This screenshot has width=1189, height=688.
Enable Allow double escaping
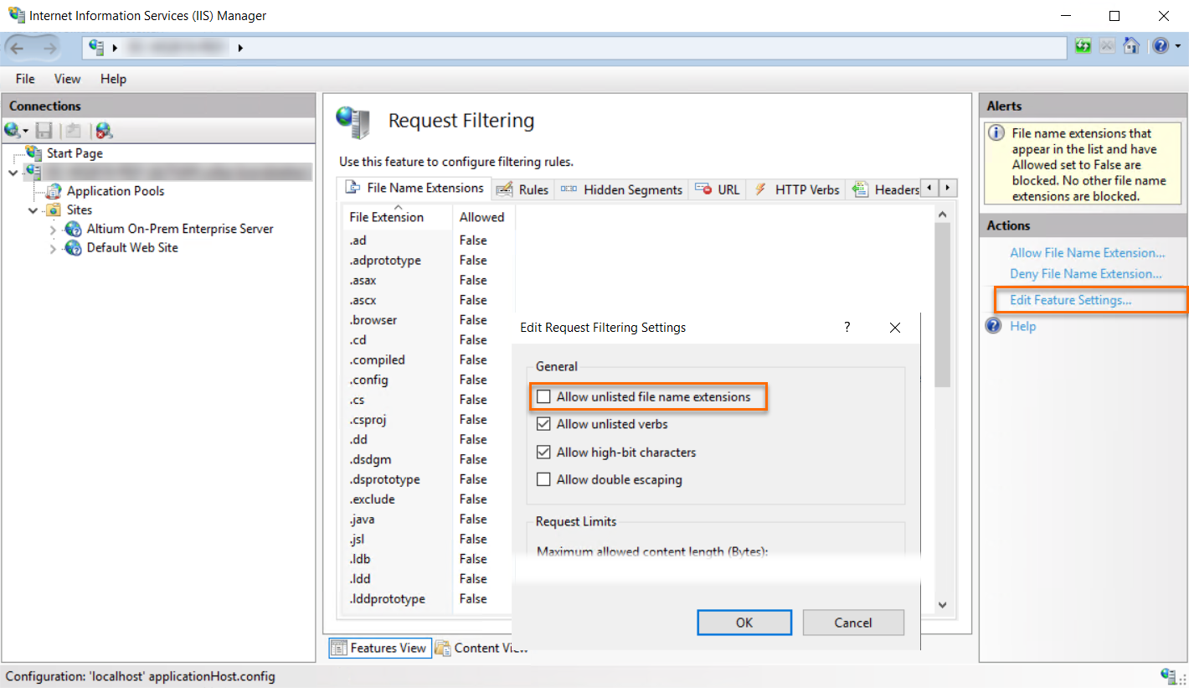[544, 480]
